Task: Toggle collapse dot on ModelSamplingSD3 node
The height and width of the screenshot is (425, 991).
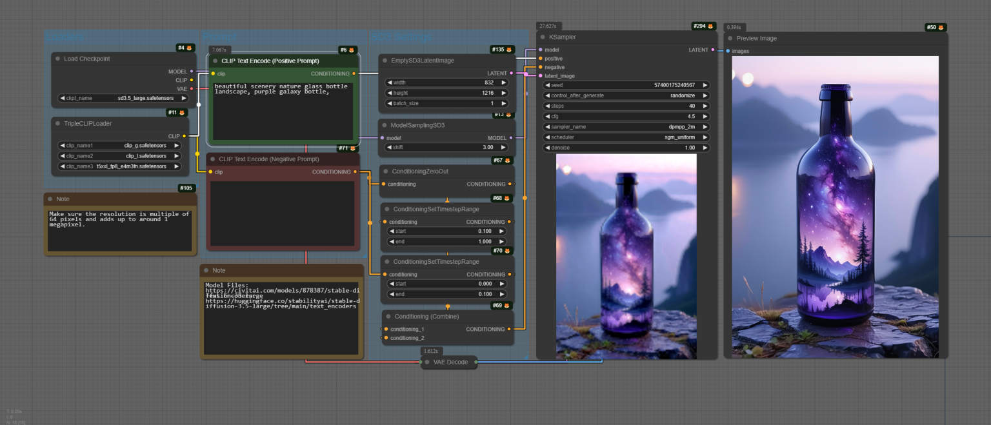Action: 385,125
